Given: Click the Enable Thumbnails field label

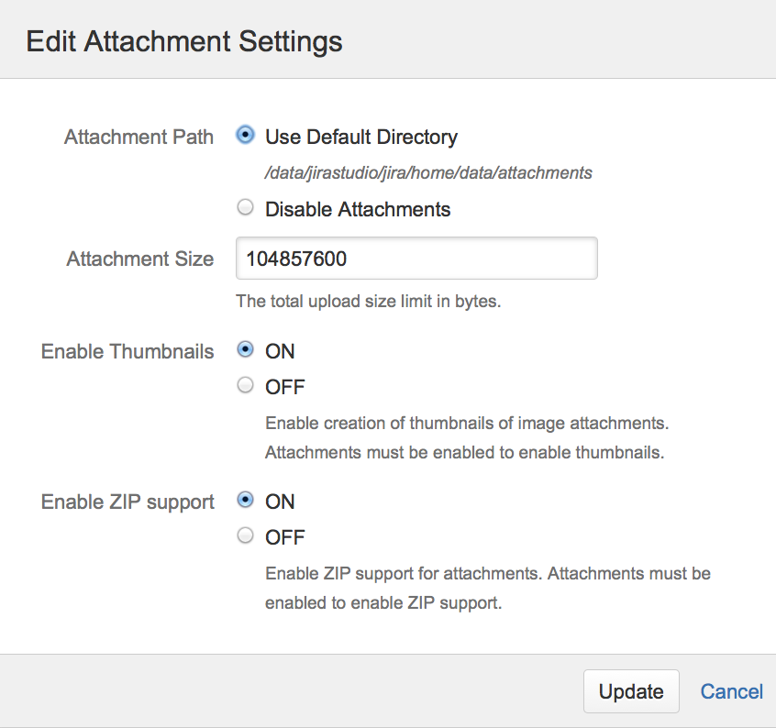Looking at the screenshot, I should click(127, 352).
